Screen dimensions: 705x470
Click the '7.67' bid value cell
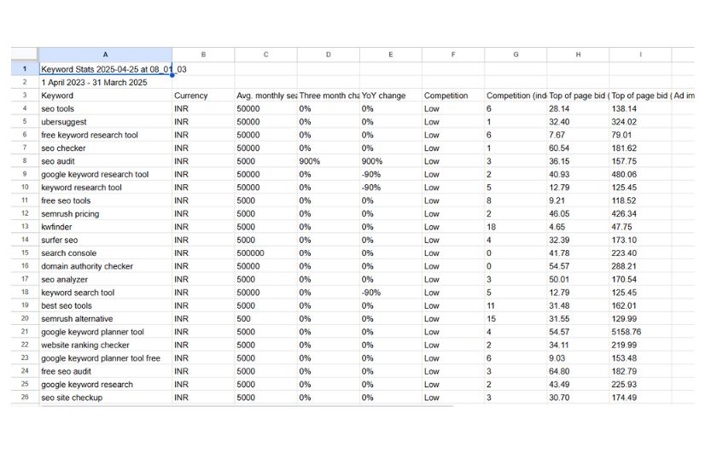578,135
